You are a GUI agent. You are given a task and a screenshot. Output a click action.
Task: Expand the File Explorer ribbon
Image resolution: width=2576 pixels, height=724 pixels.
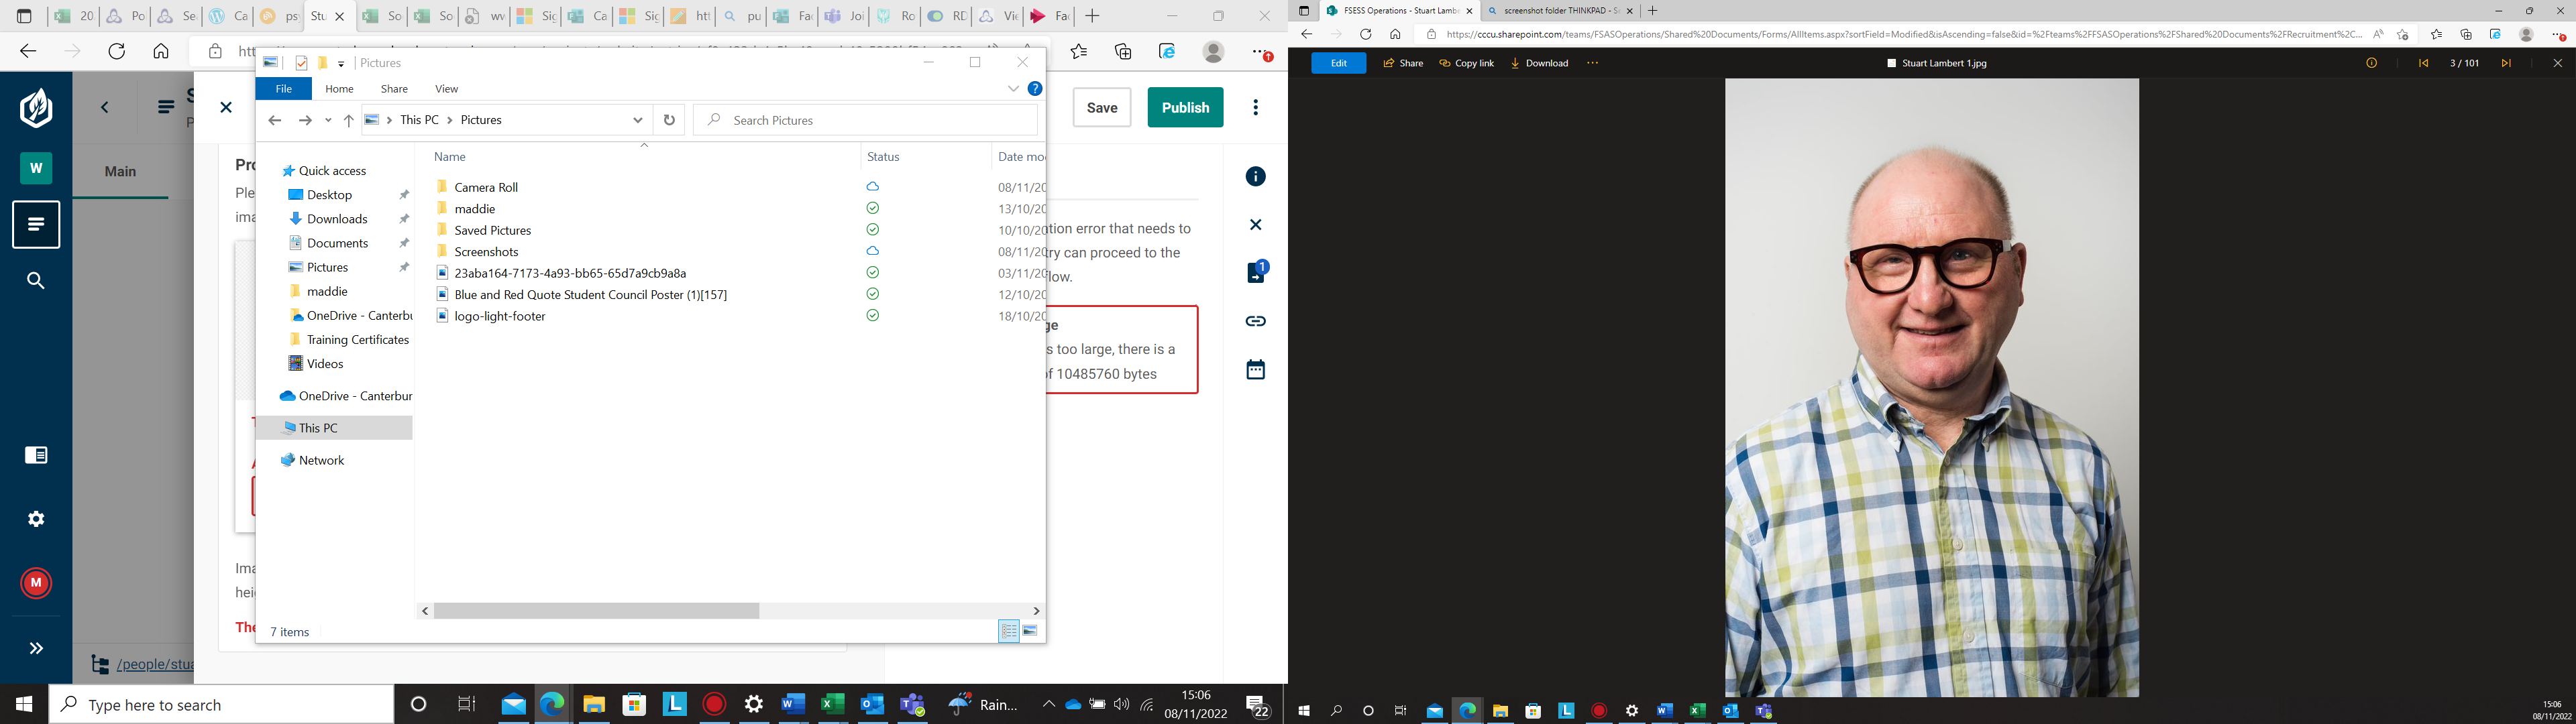tap(1013, 89)
